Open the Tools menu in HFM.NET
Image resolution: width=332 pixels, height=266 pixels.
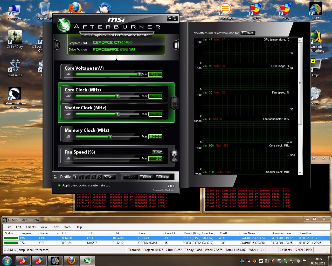56,227
